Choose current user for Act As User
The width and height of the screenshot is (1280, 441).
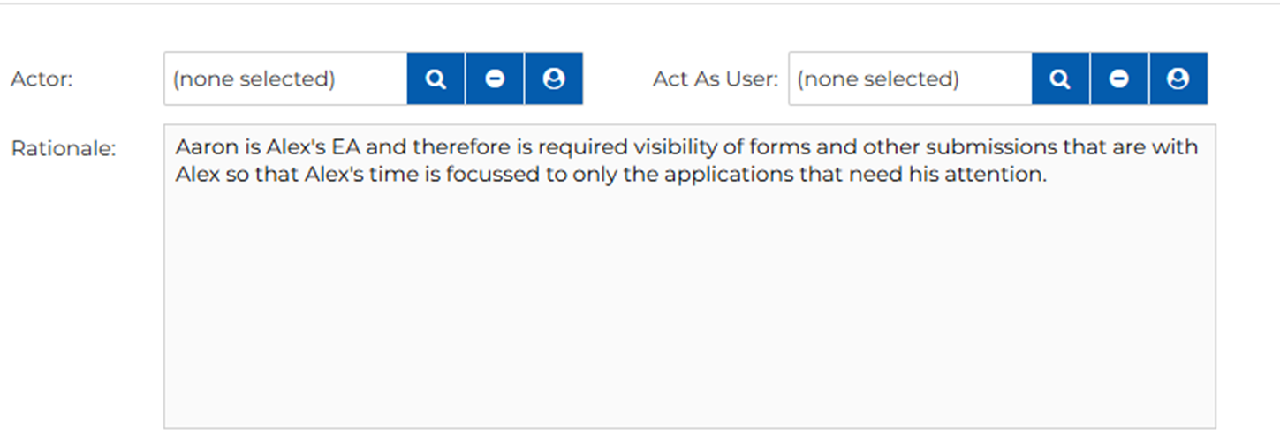[1178, 78]
